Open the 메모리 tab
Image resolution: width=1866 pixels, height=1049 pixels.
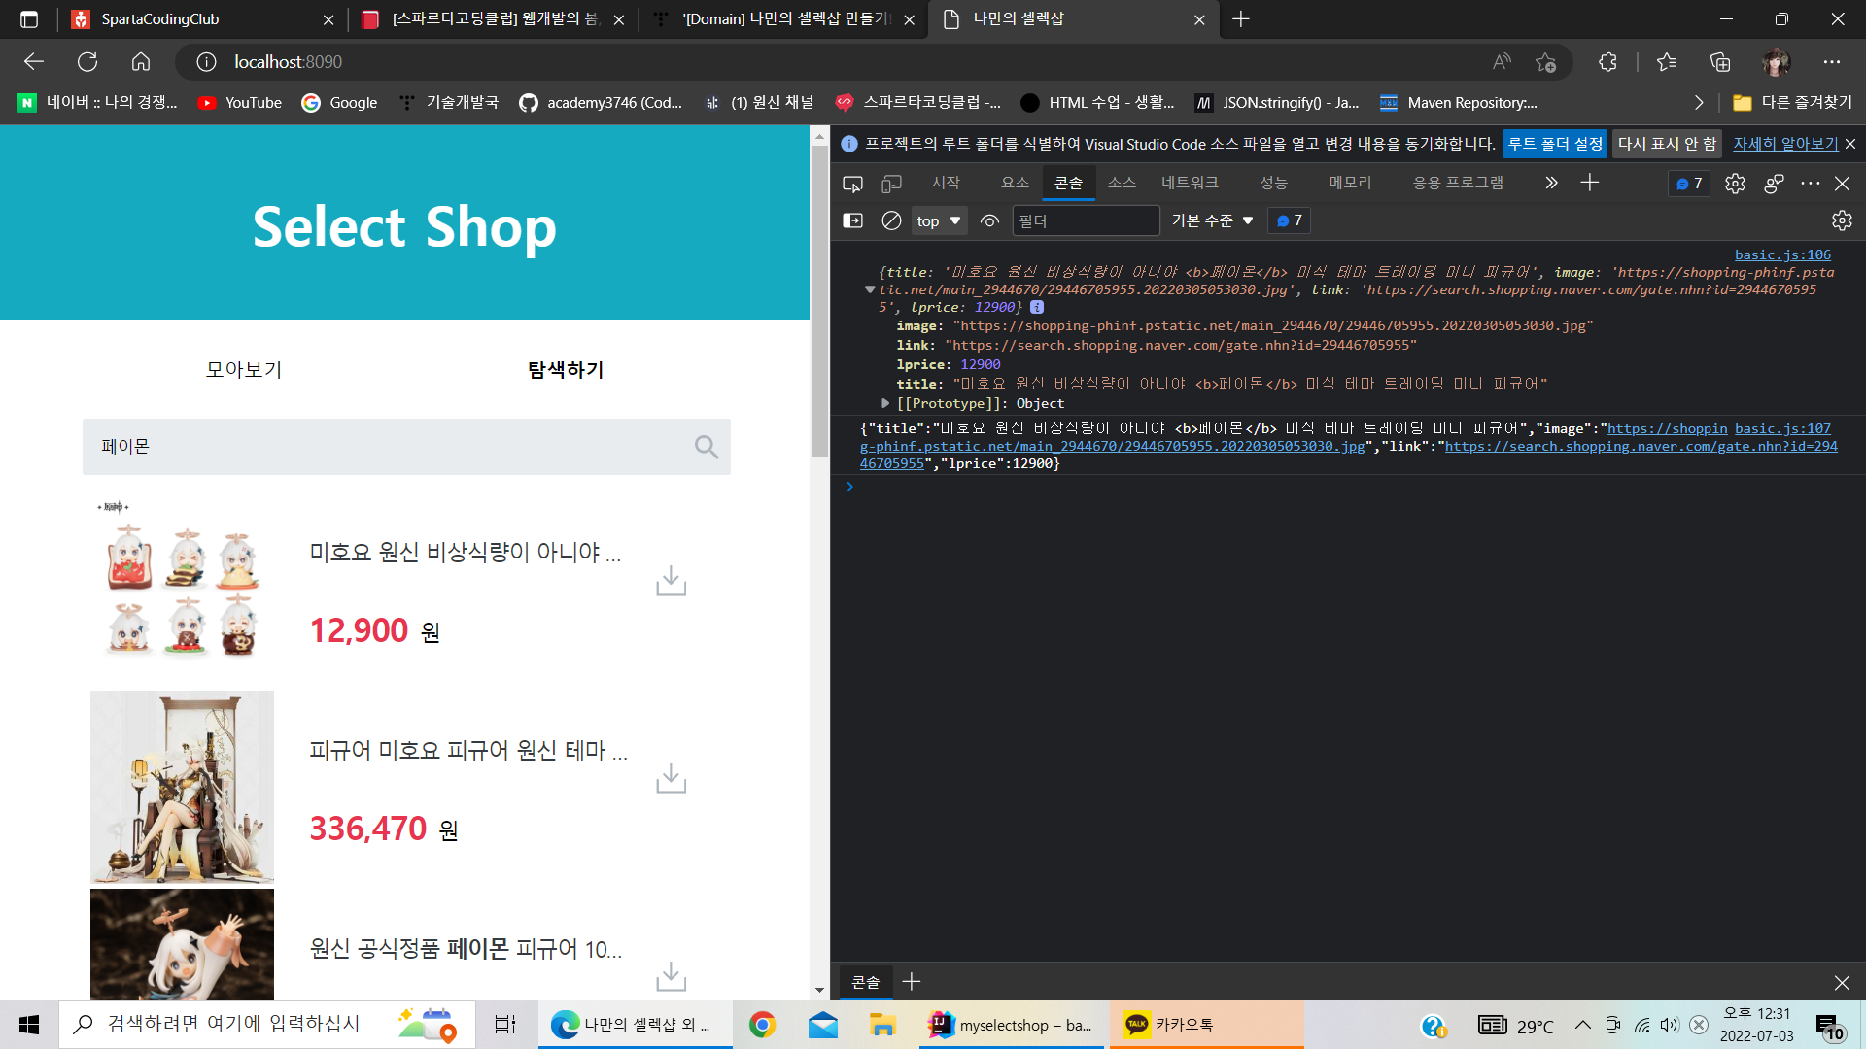(x=1350, y=183)
